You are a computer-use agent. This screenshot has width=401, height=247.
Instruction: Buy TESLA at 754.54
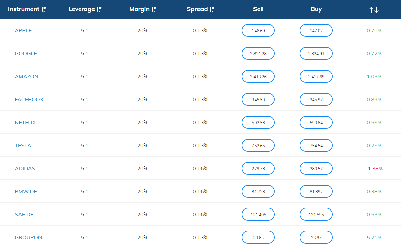(316, 146)
